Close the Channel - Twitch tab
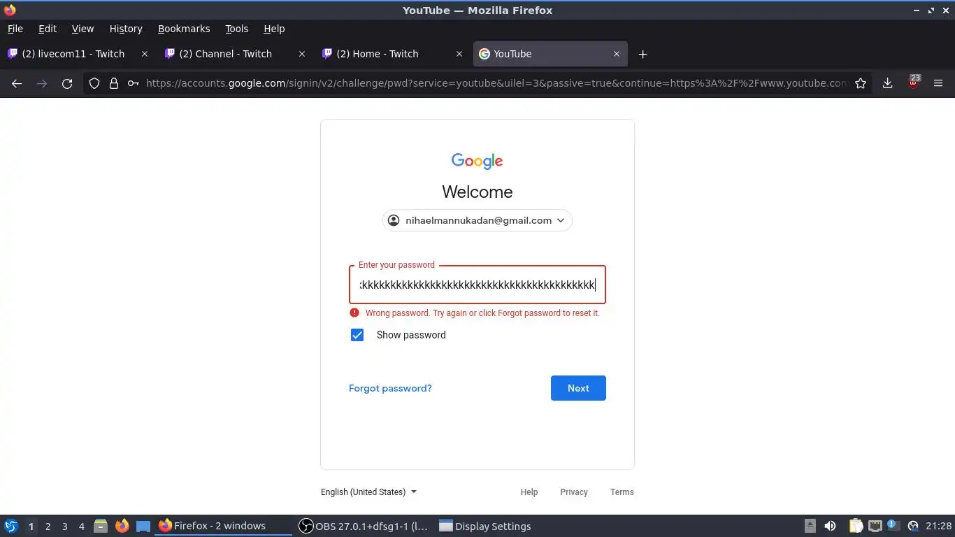This screenshot has width=955, height=537. (302, 54)
